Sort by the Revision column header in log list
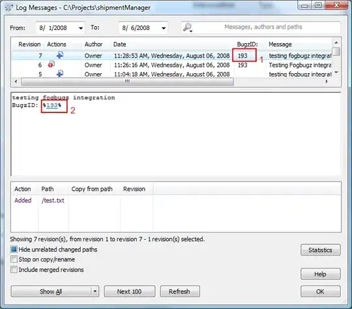Image resolution: width=352 pixels, height=309 pixels. 29,44
